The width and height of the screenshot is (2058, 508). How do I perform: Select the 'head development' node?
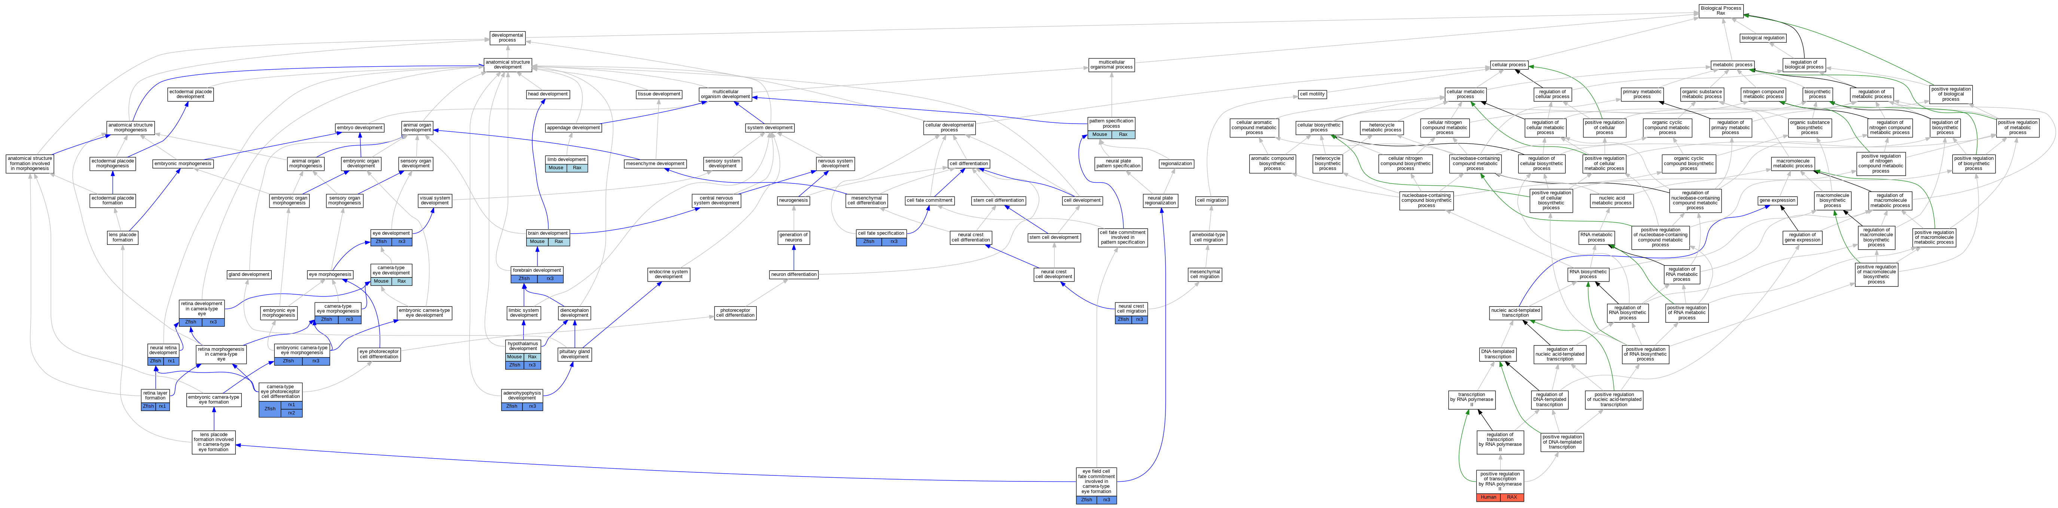[x=548, y=94]
